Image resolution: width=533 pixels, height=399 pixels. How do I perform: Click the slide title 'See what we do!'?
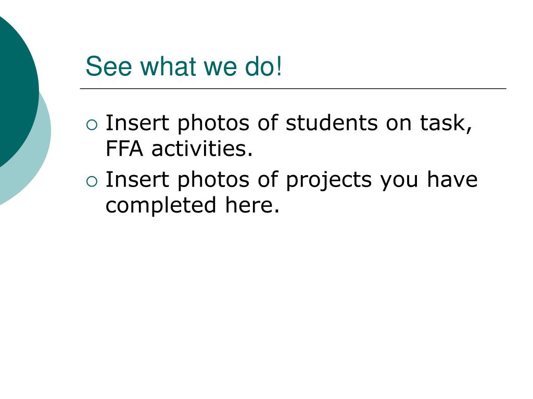click(184, 66)
